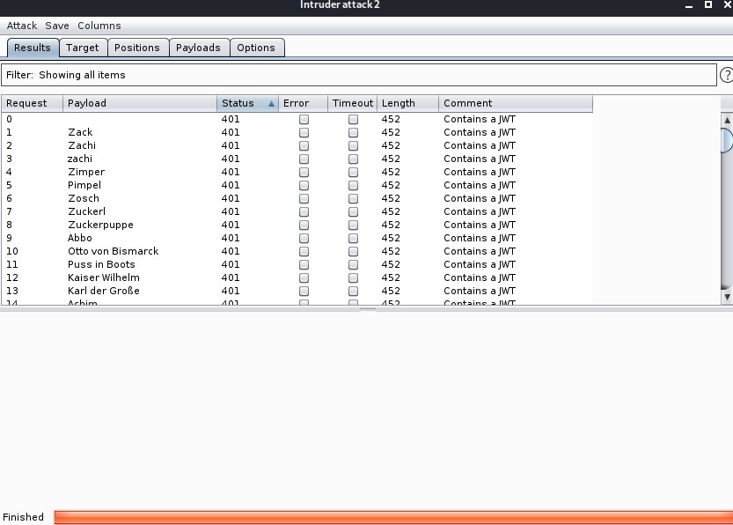733x525 pixels.
Task: Click the Filter: Showing all items bar
Action: [359, 75]
